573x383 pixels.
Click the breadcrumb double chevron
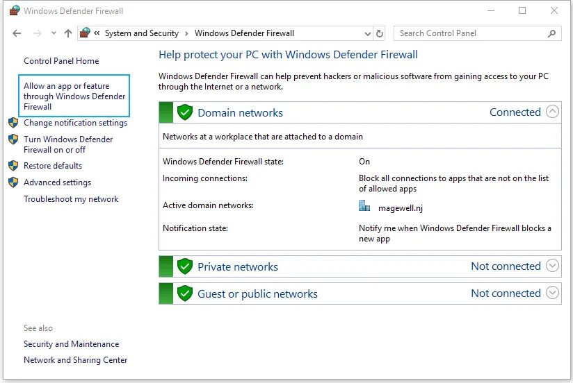click(x=97, y=33)
